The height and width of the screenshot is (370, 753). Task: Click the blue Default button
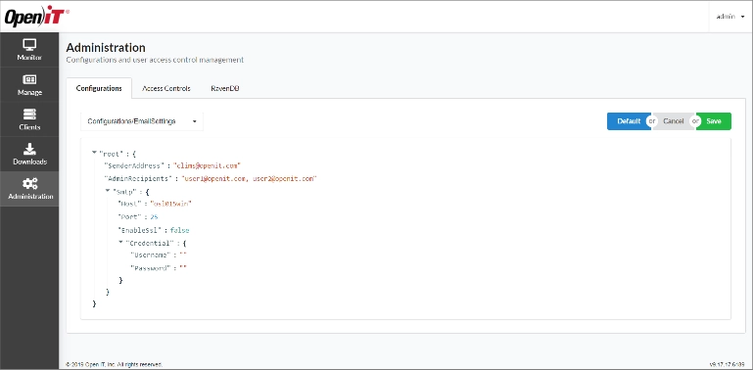[629, 121]
